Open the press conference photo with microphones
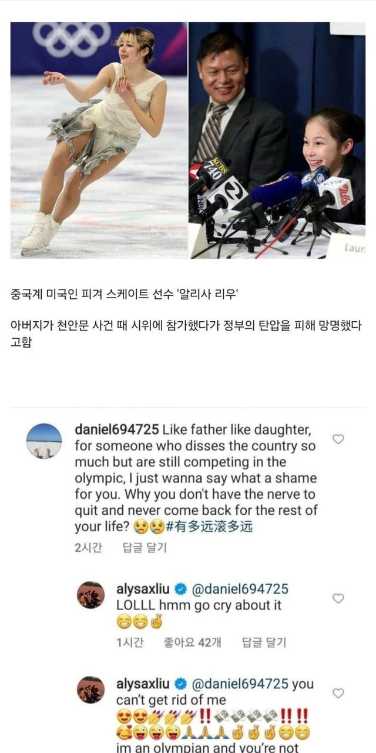The image size is (376, 753). click(277, 140)
